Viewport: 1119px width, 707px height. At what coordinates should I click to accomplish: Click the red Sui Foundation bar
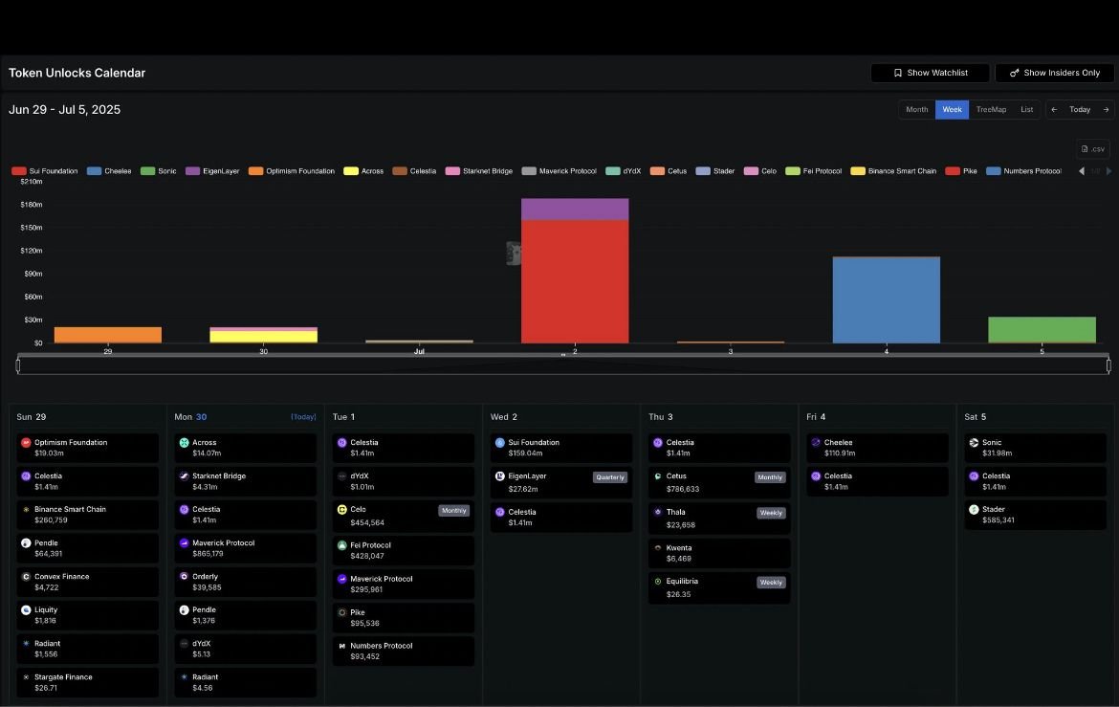point(575,281)
